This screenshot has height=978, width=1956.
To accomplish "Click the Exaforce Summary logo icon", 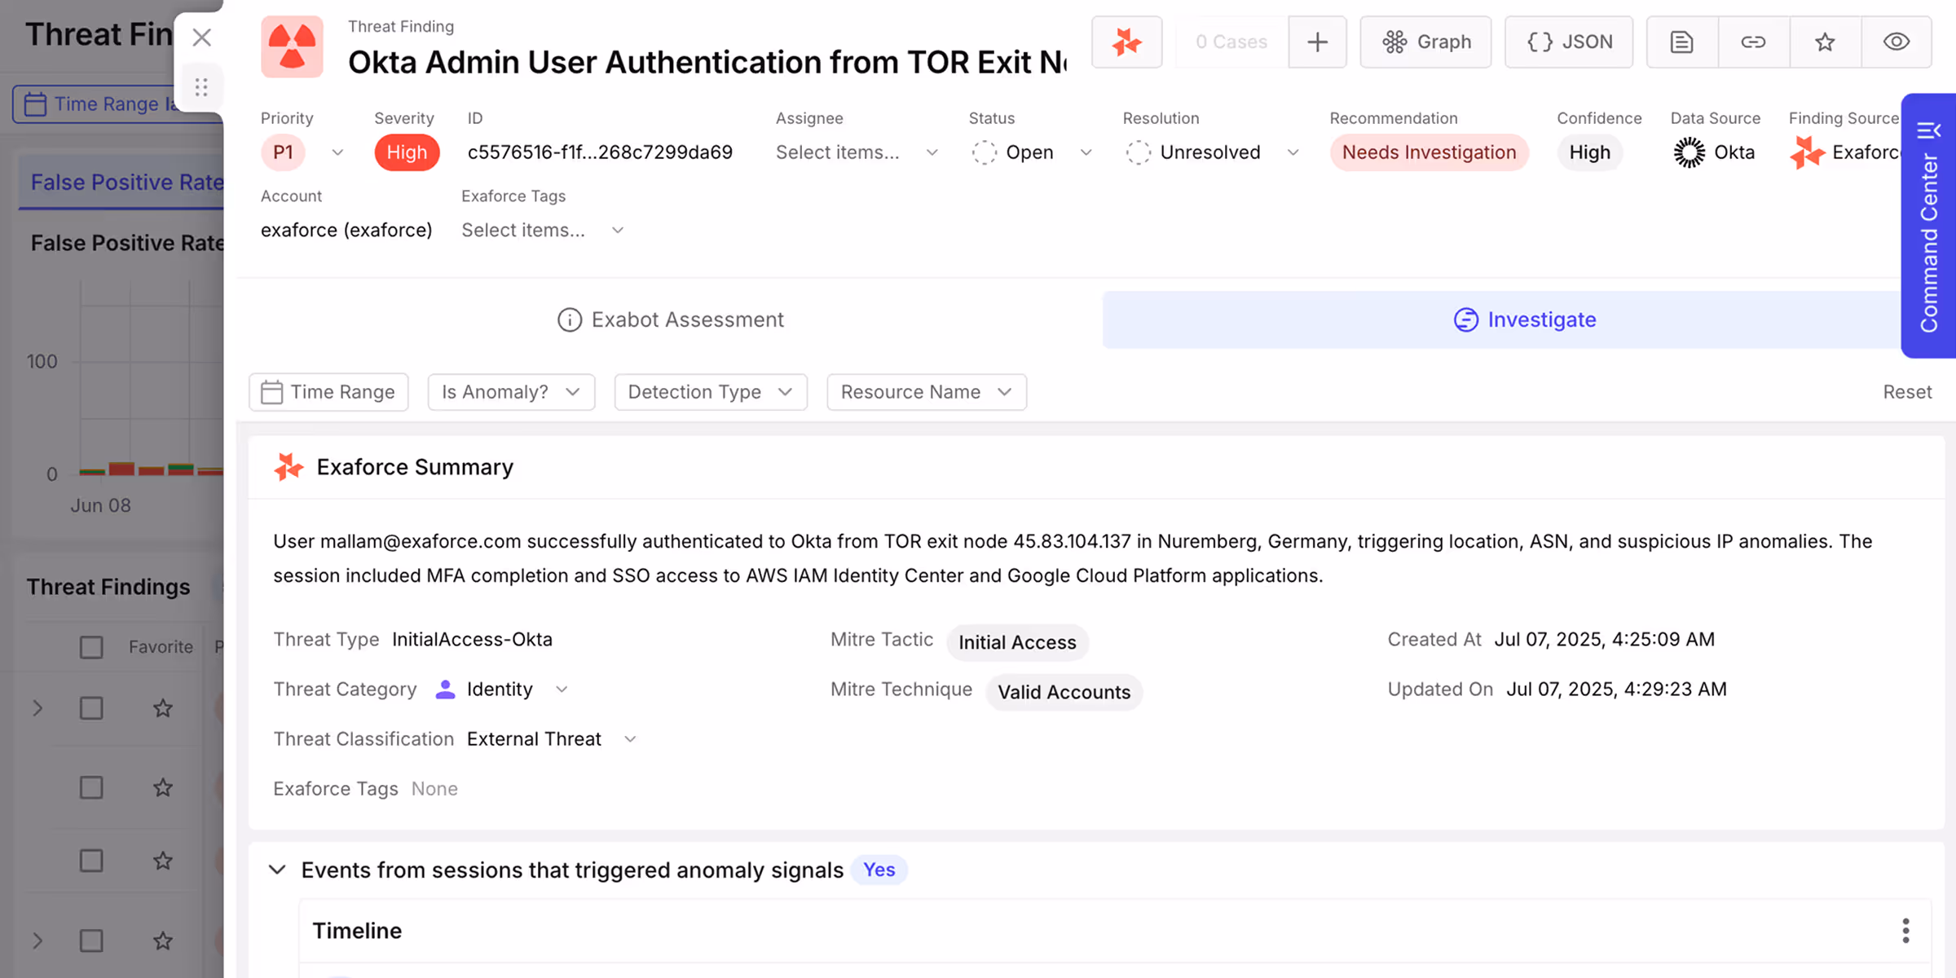I will point(289,467).
